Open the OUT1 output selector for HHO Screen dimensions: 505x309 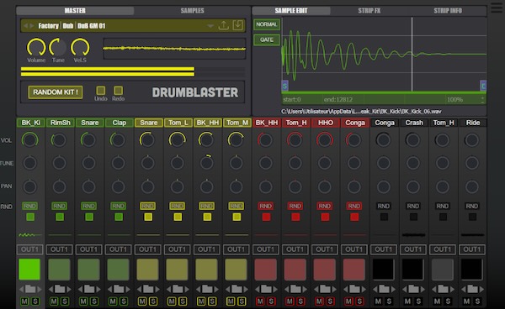[x=325, y=249]
